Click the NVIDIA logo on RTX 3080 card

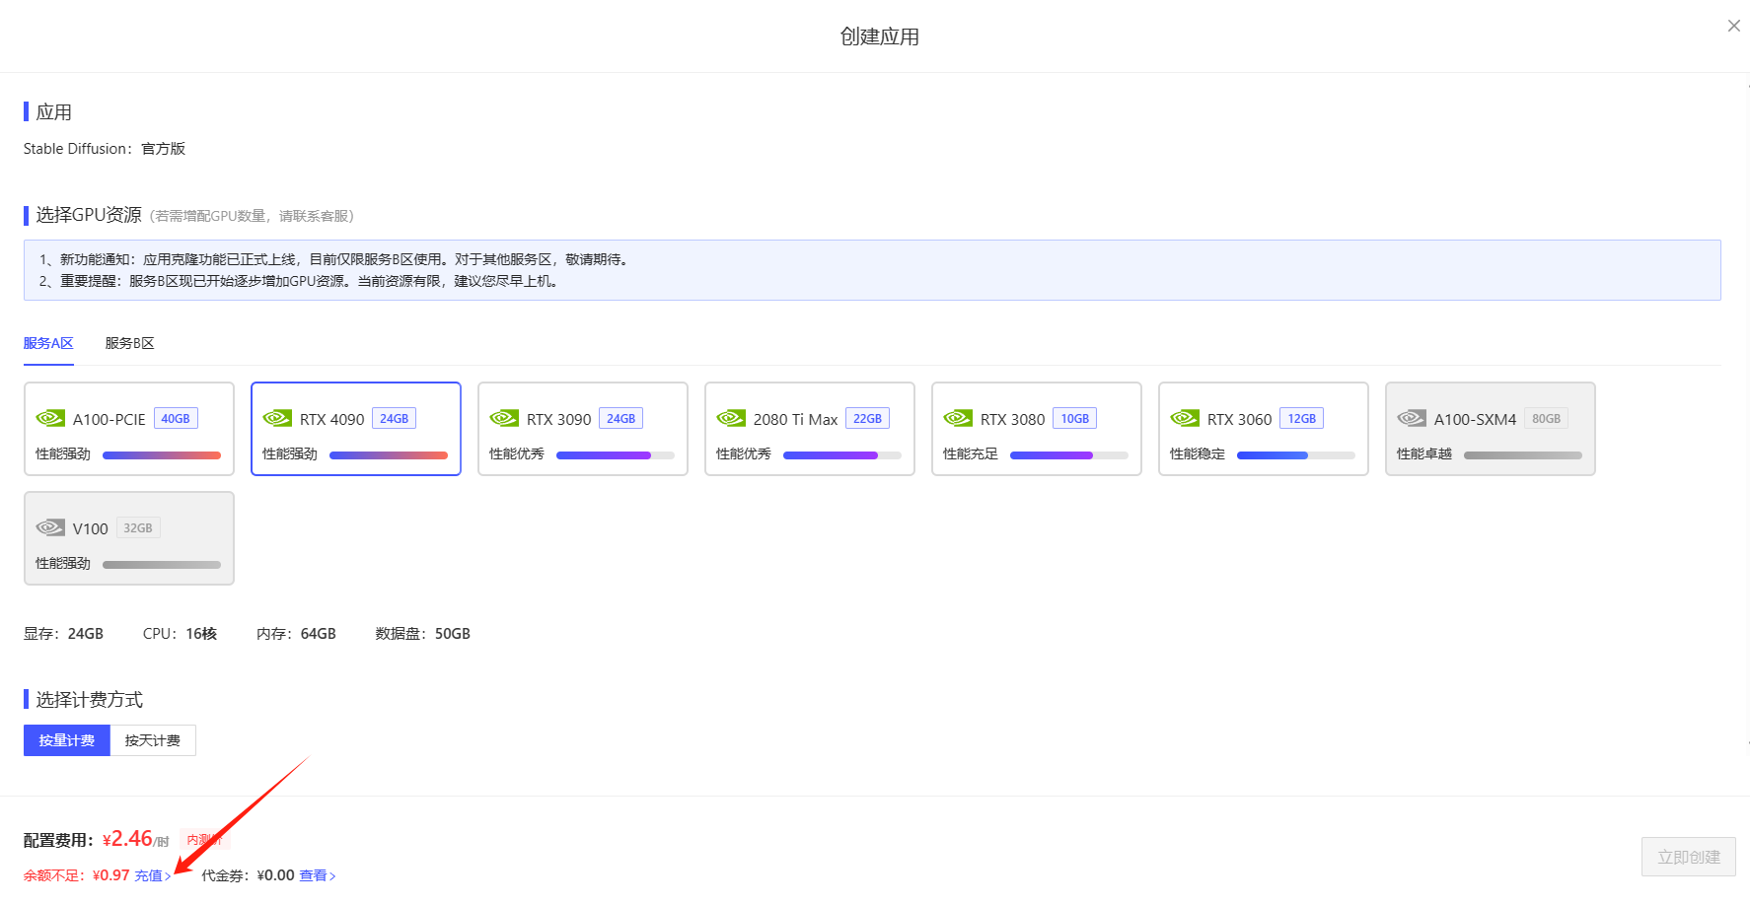pos(958,418)
